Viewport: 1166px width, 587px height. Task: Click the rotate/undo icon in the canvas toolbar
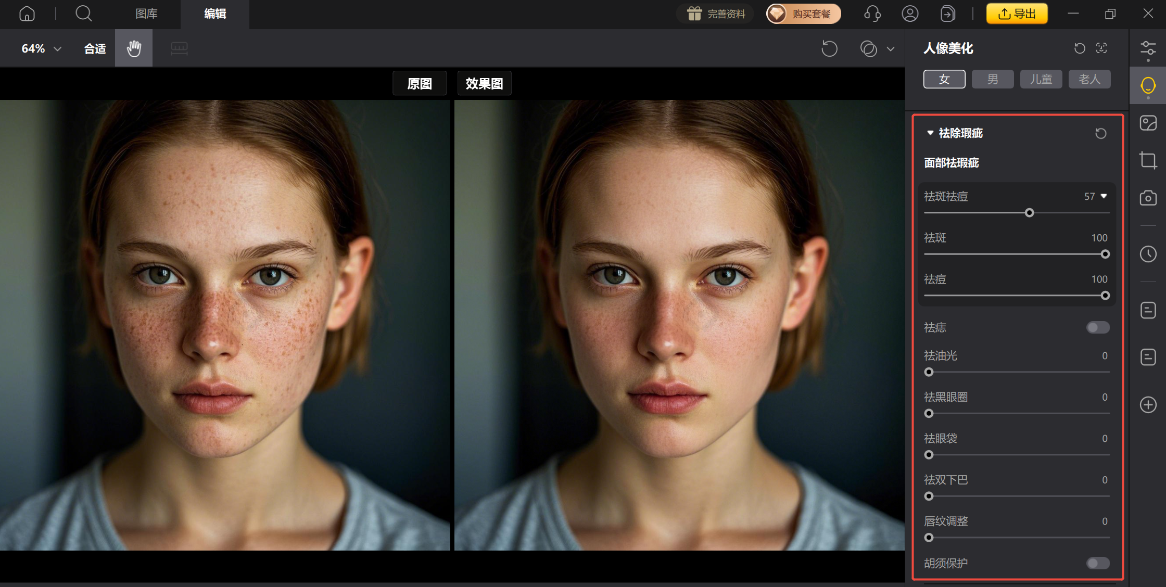click(x=829, y=49)
